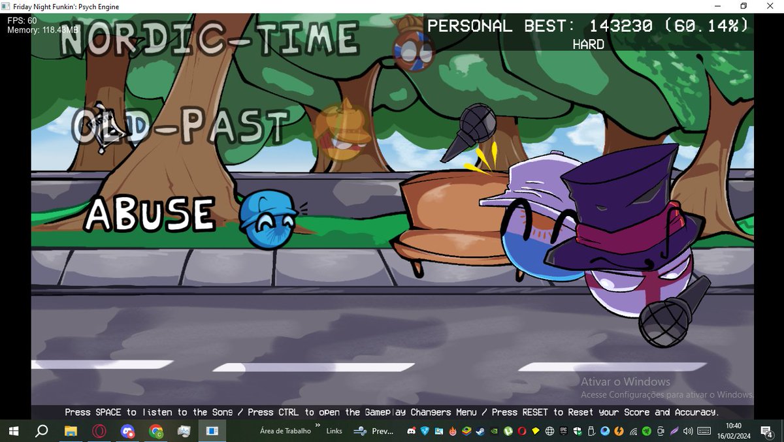Click the orange lightning tray icon
Image resolution: width=784 pixels, height=442 pixels.
click(619, 431)
